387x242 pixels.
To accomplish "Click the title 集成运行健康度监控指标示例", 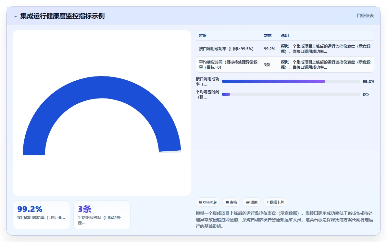I will 62,16.
